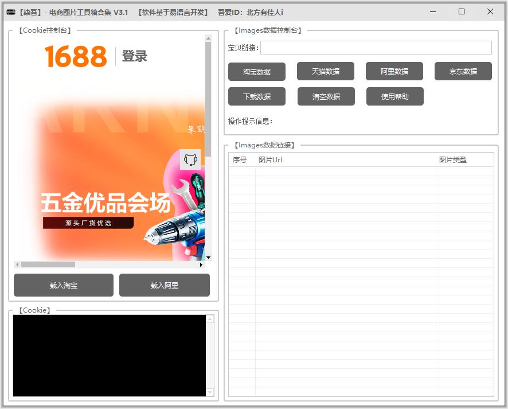Click the 下载数据 button
Image resolution: width=508 pixels, height=409 pixels.
point(257,96)
